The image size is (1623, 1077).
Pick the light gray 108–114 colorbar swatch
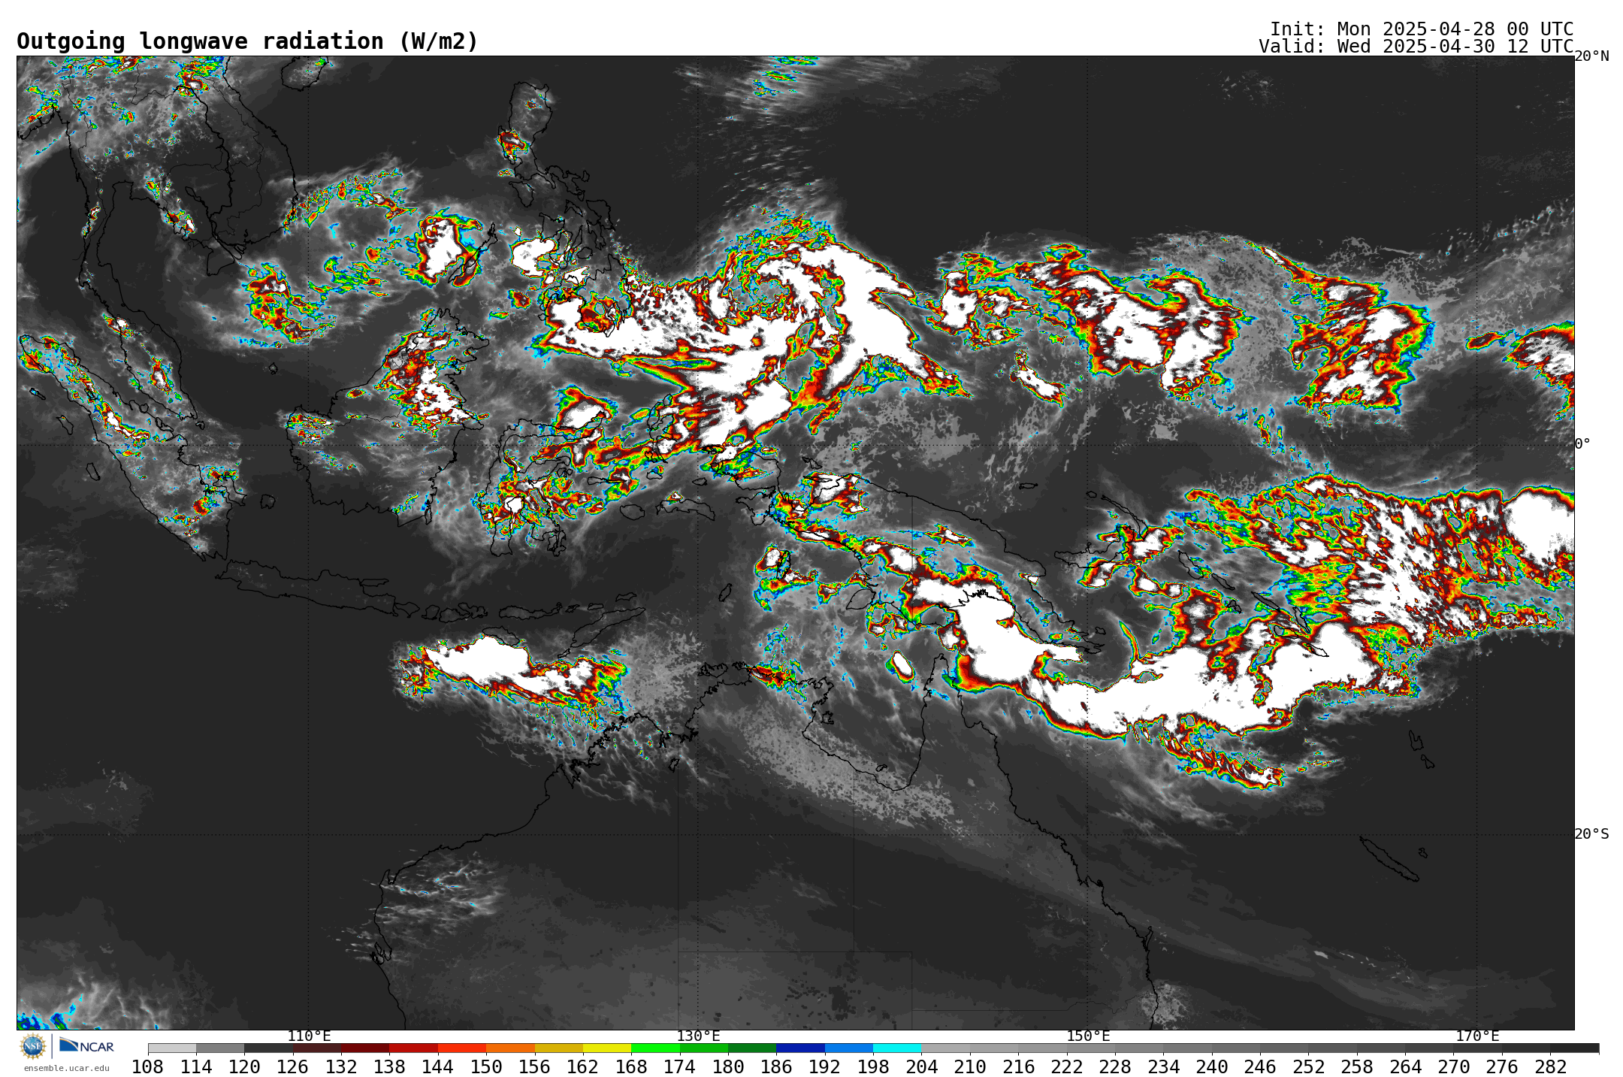[172, 1048]
